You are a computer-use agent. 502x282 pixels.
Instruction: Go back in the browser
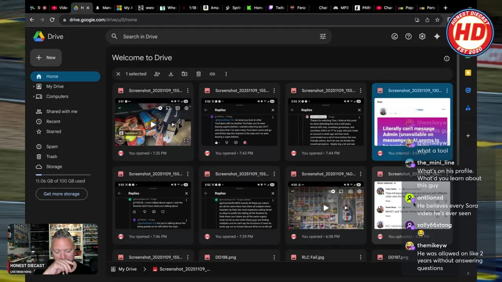coord(32,20)
